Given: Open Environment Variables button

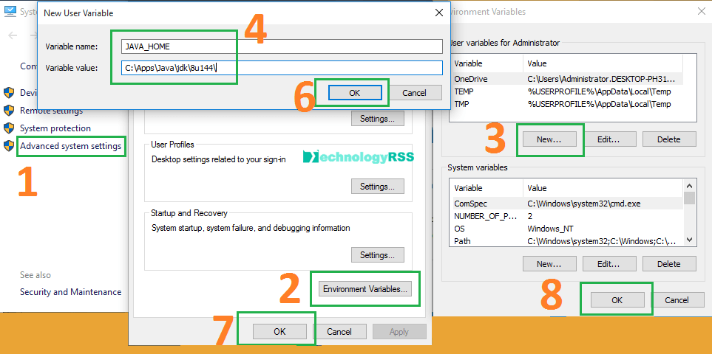Looking at the screenshot, I should pos(365,289).
